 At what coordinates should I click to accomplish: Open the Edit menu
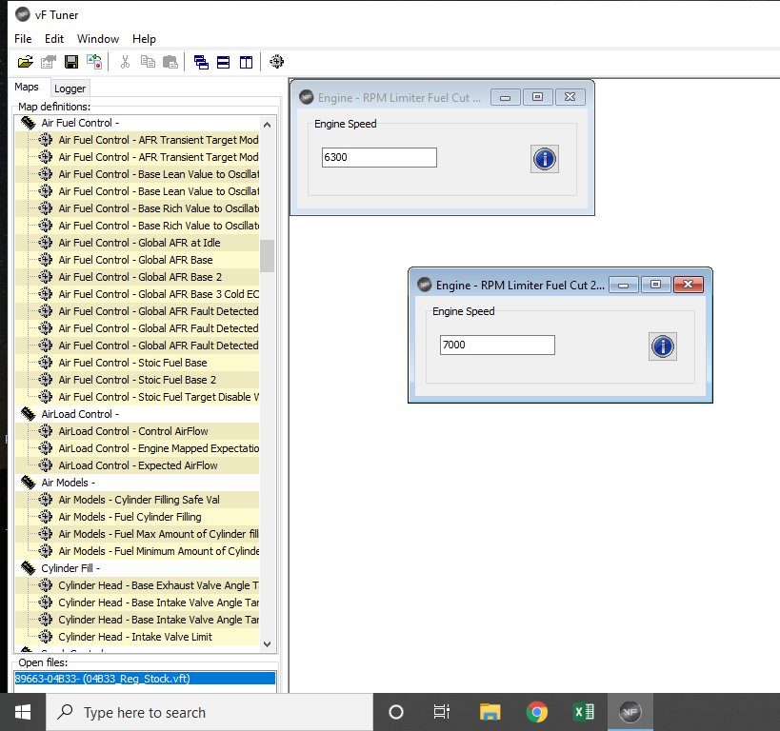(x=54, y=39)
